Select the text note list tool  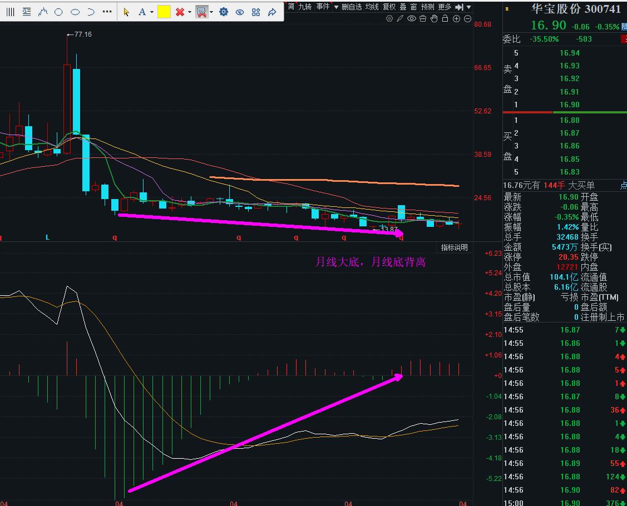[x=26, y=12]
